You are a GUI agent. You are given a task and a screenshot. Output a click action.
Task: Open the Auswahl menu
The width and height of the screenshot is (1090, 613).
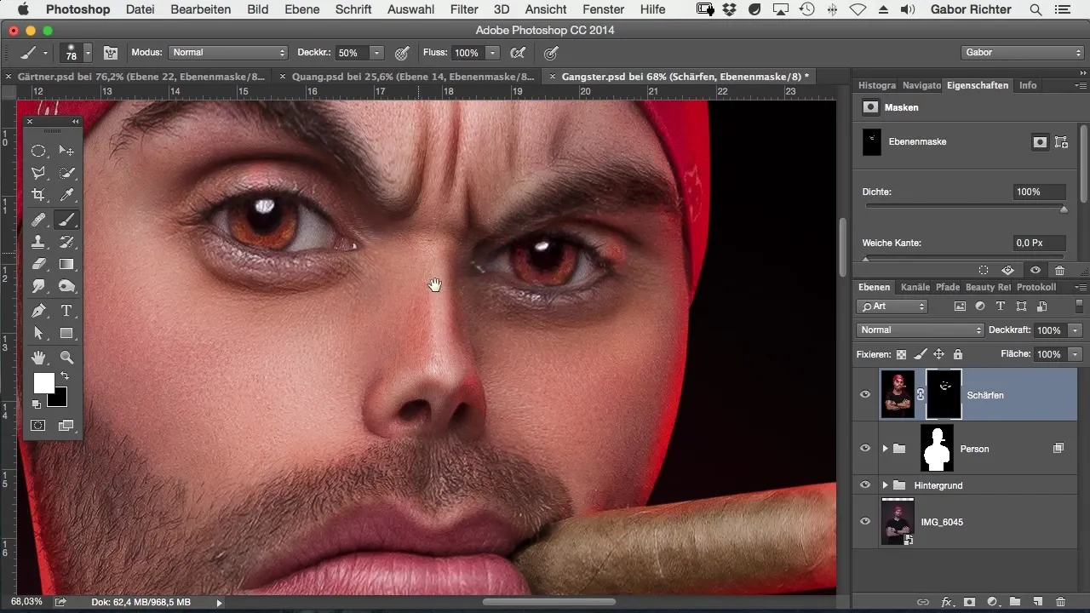pos(410,9)
